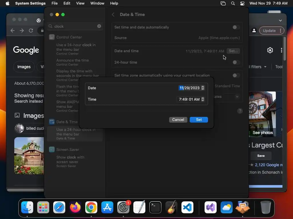This screenshot has width=293, height=219.
Task: Open the Weather app in dock
Action: 227,207
